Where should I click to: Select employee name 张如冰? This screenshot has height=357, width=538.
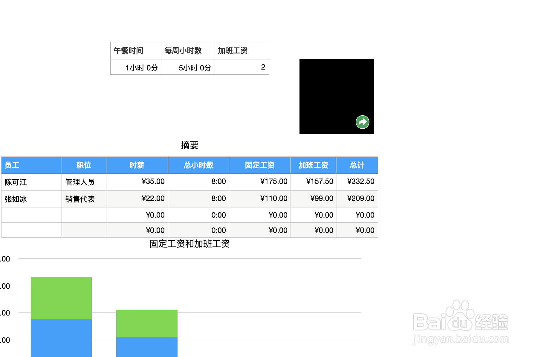(14, 199)
